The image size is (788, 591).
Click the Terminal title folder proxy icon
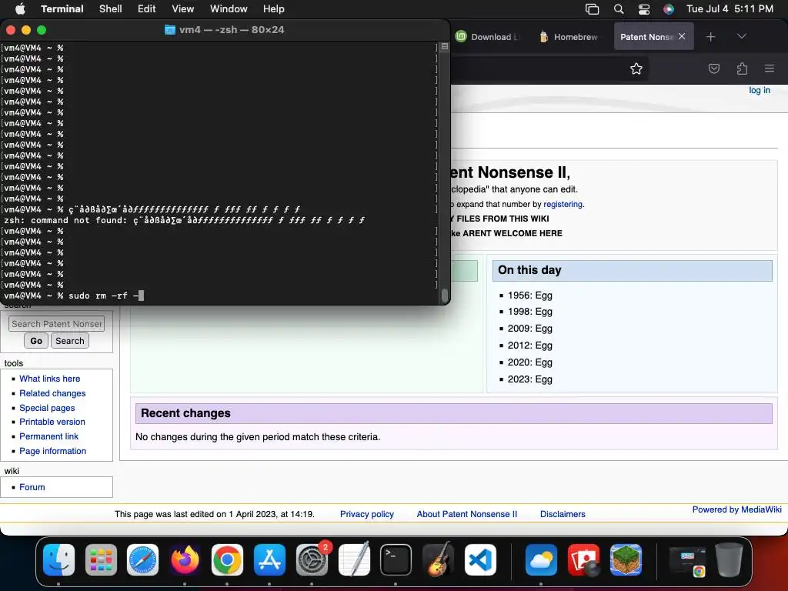click(x=170, y=30)
